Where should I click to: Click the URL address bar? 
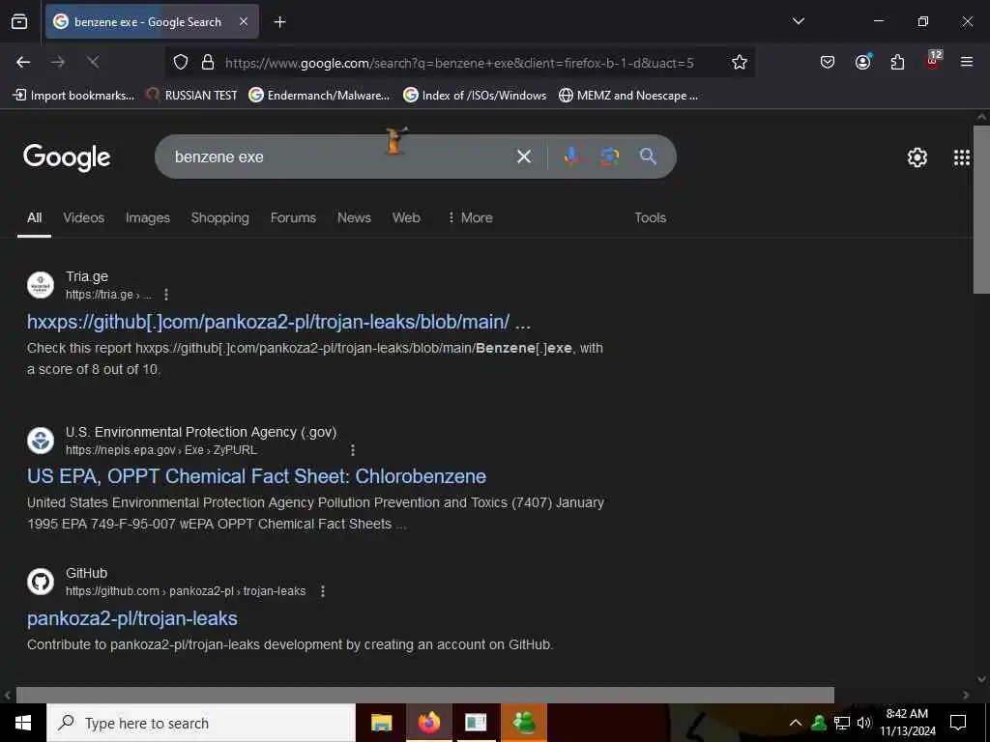coord(459,63)
